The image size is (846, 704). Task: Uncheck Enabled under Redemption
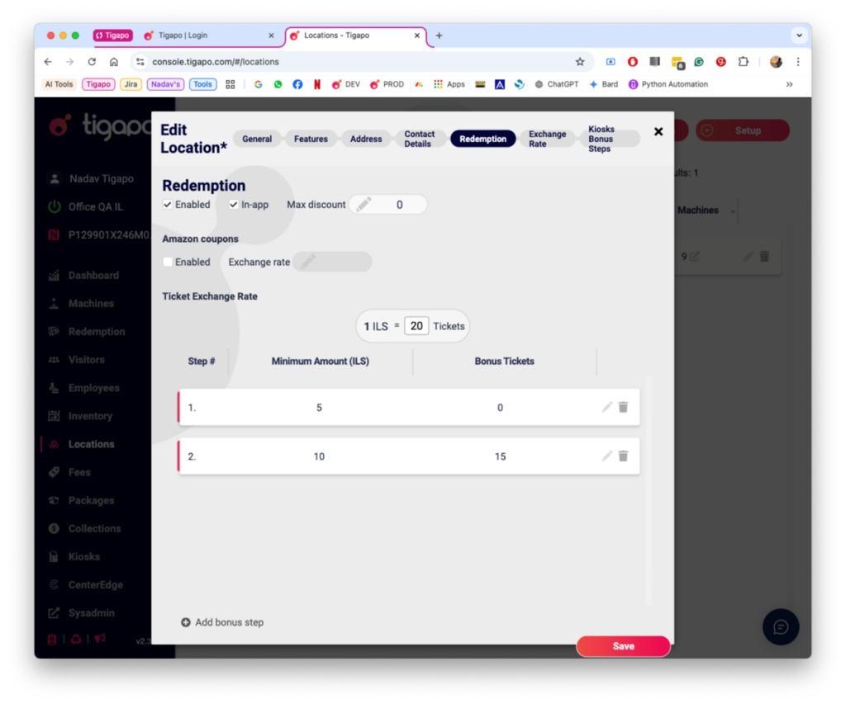tap(166, 204)
